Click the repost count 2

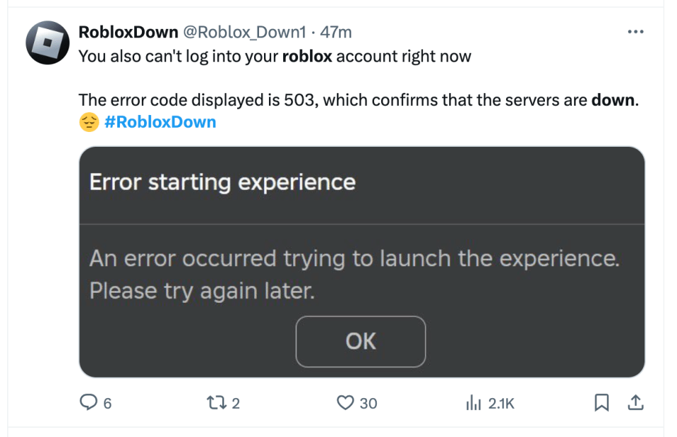tap(236, 403)
